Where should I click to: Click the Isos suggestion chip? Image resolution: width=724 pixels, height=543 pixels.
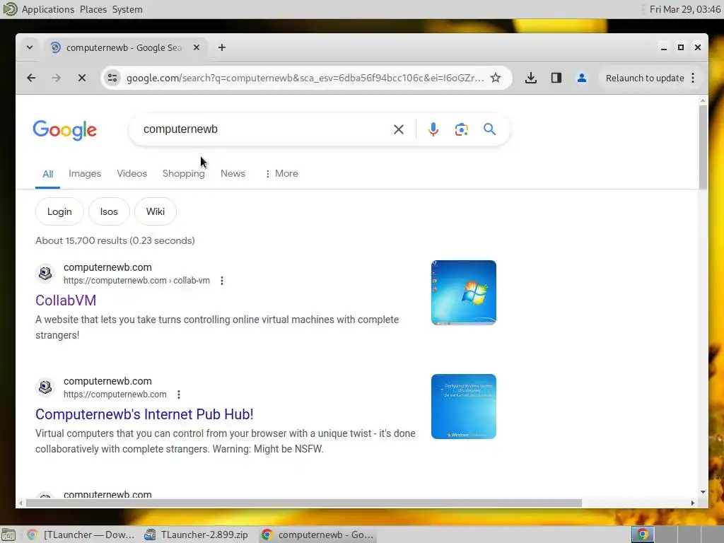click(109, 211)
